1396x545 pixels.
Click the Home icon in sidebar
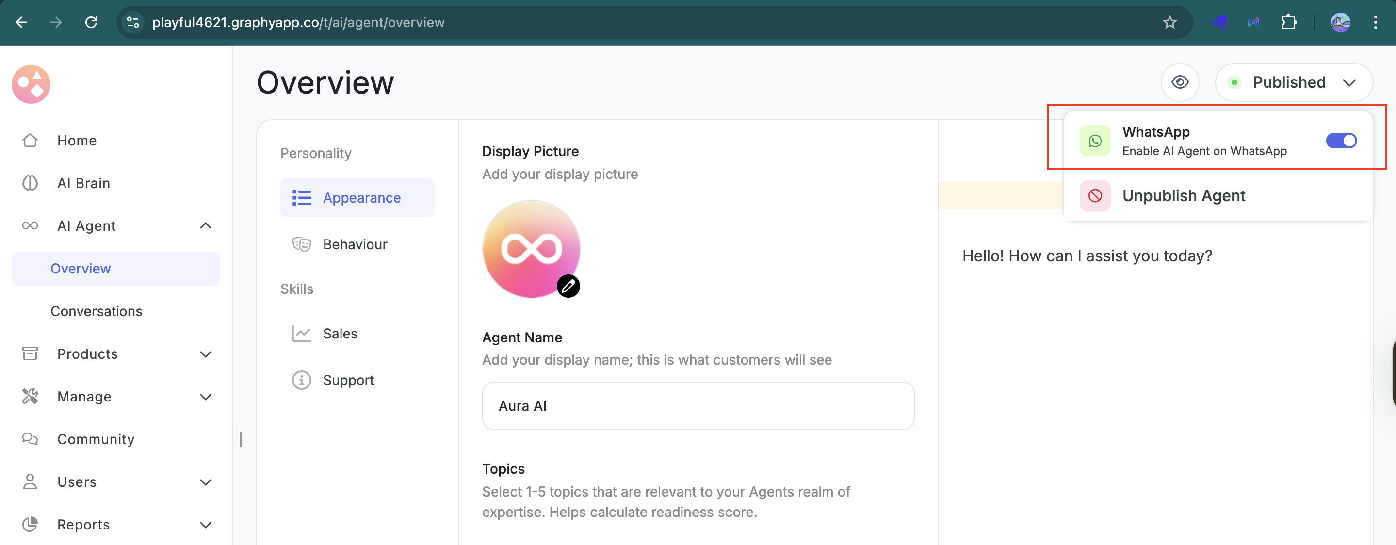(31, 140)
